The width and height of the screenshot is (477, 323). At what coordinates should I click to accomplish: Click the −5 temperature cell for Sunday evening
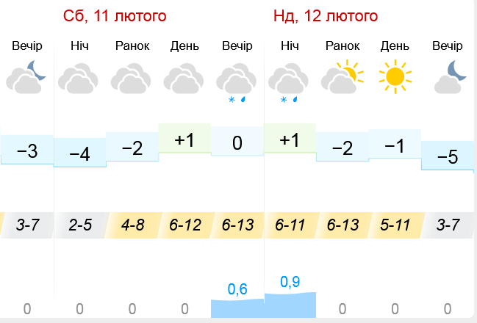[448, 156]
